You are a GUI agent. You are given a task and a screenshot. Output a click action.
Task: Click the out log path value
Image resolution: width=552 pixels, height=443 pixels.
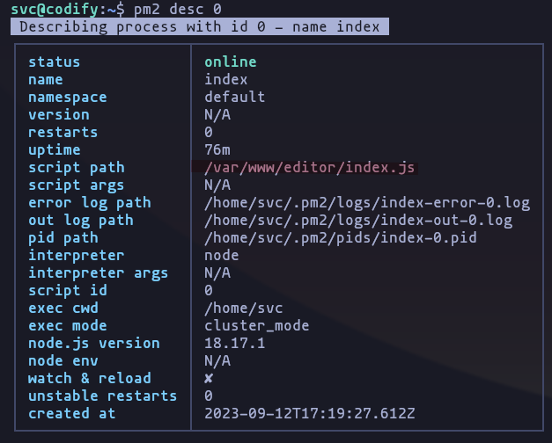(358, 221)
